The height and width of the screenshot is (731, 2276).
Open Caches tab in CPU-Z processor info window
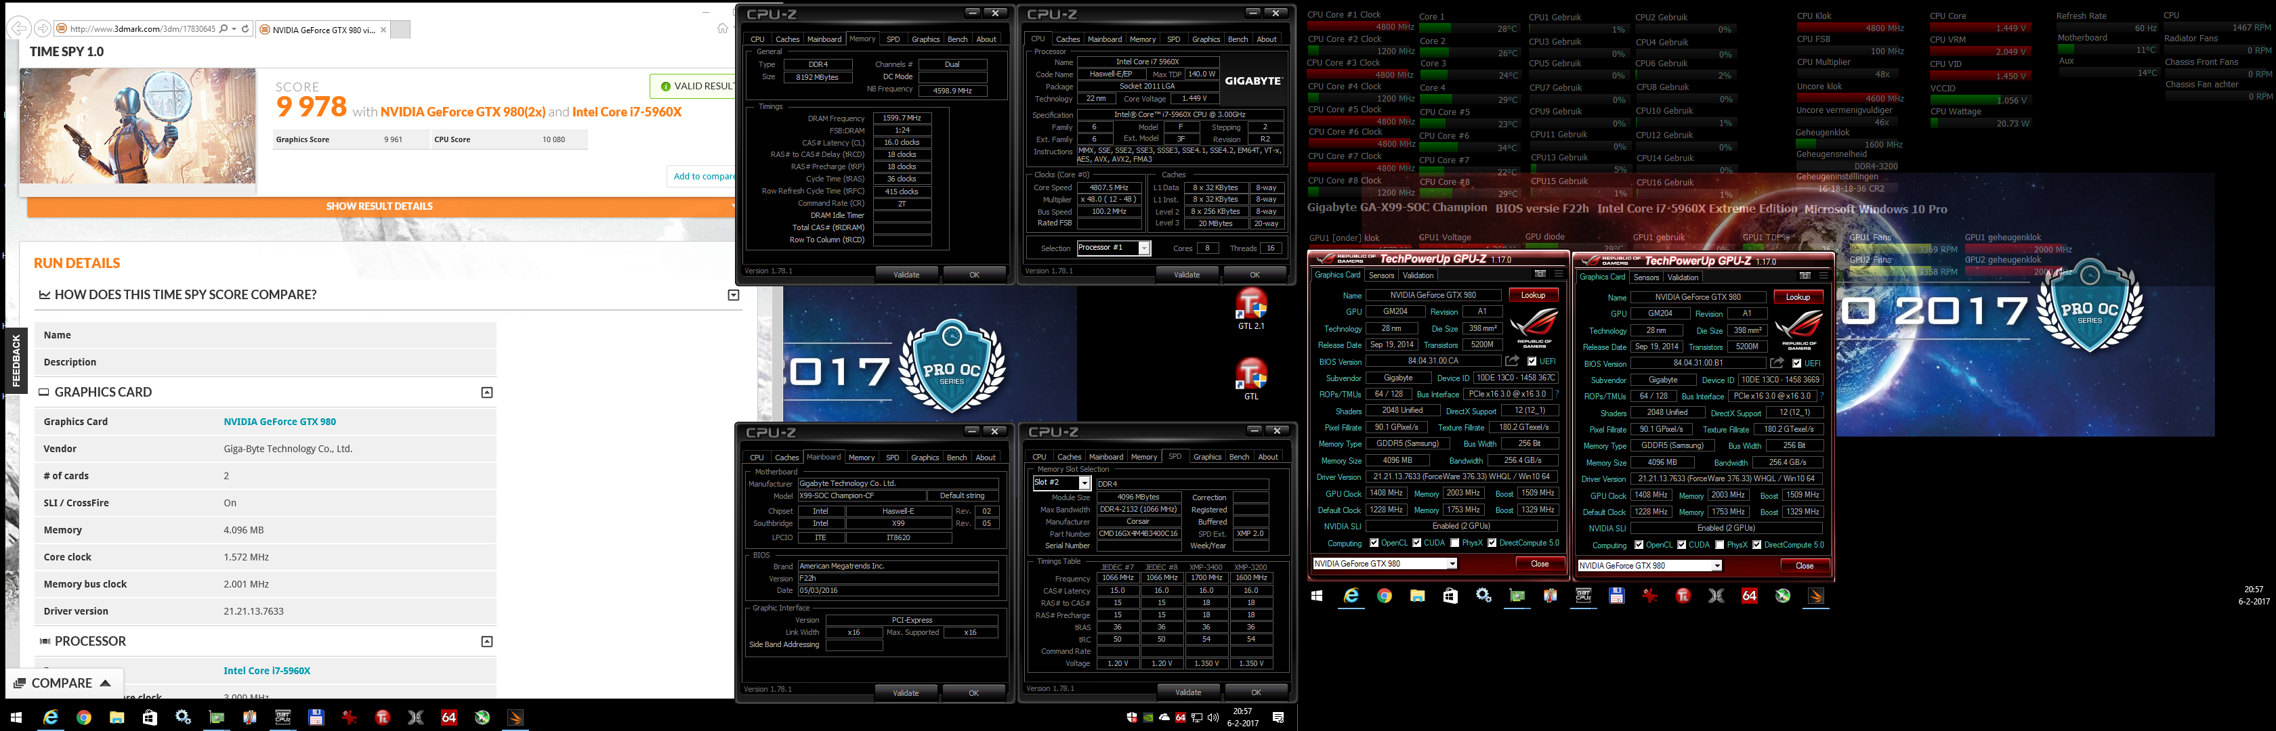pos(1068,40)
